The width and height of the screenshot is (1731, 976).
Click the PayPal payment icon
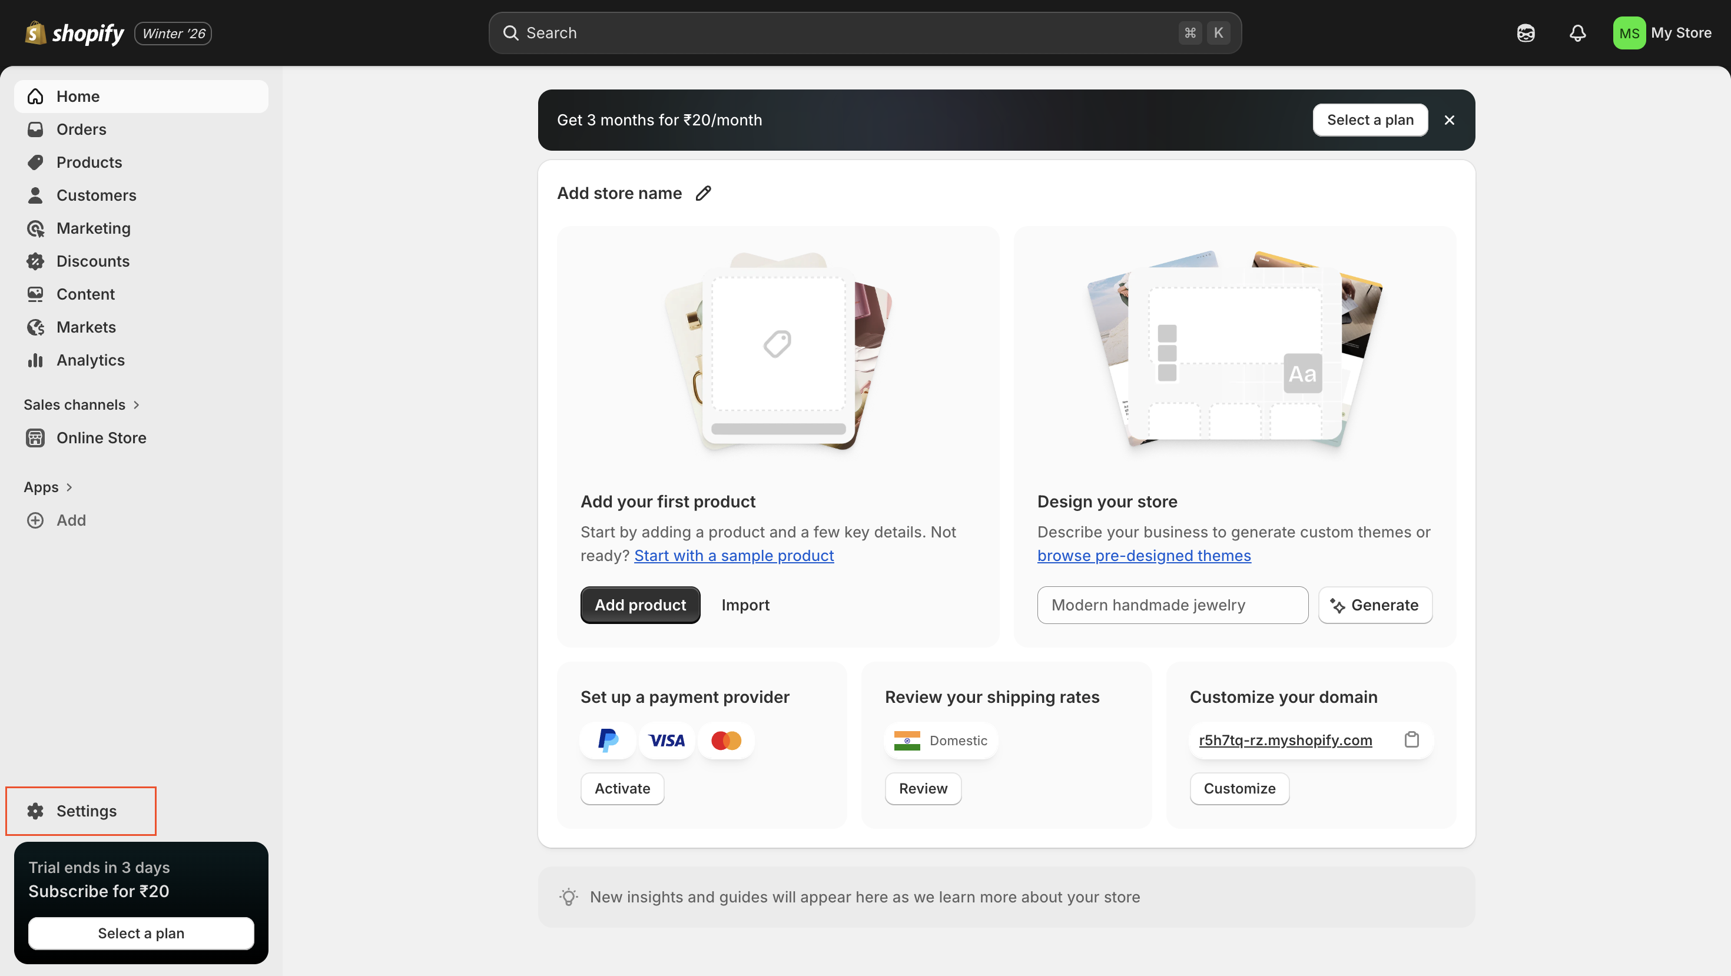pos(608,740)
